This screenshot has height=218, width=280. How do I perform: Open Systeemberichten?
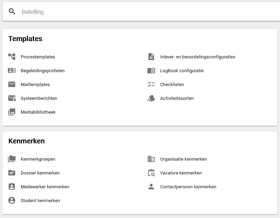(39, 98)
